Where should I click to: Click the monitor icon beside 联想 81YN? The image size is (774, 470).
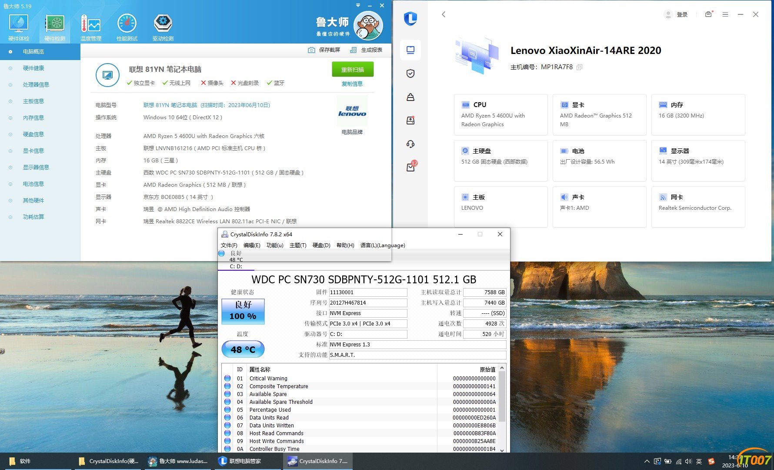107,75
